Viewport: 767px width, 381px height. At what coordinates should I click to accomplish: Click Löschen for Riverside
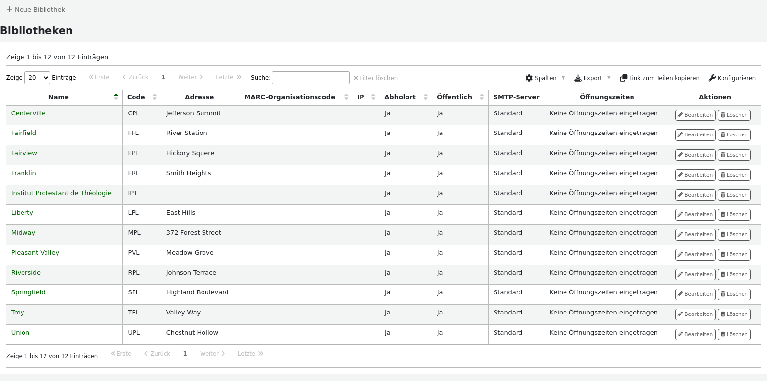click(x=734, y=274)
